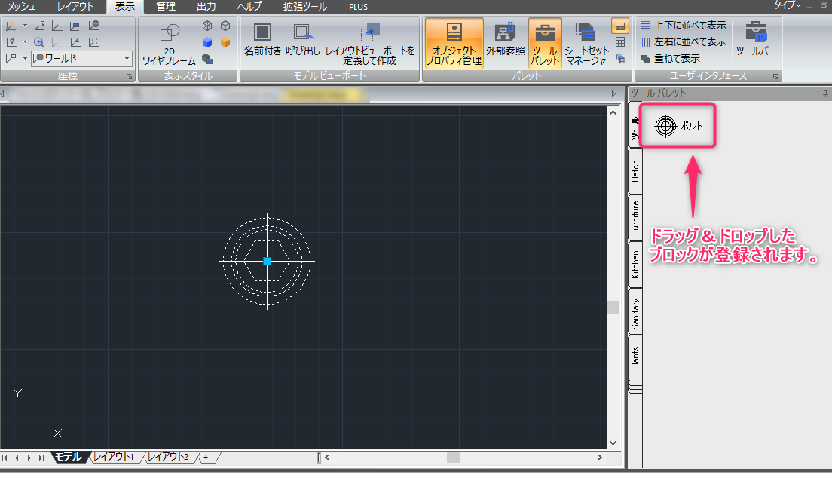Image resolution: width=832 pixels, height=481 pixels.
Task: Open the タイプ dropdown at the top right
Action: 787,5
